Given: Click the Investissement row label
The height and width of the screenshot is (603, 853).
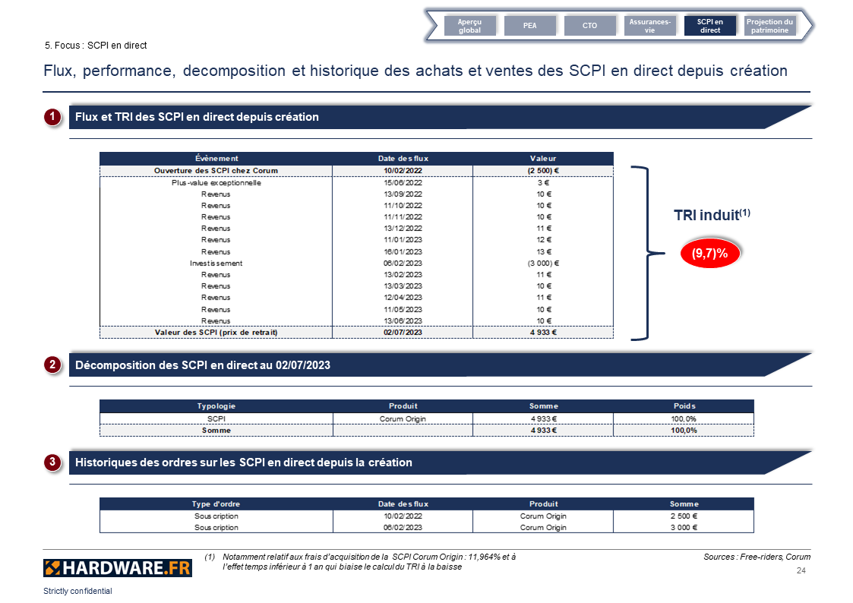Looking at the screenshot, I should pyautogui.click(x=216, y=264).
